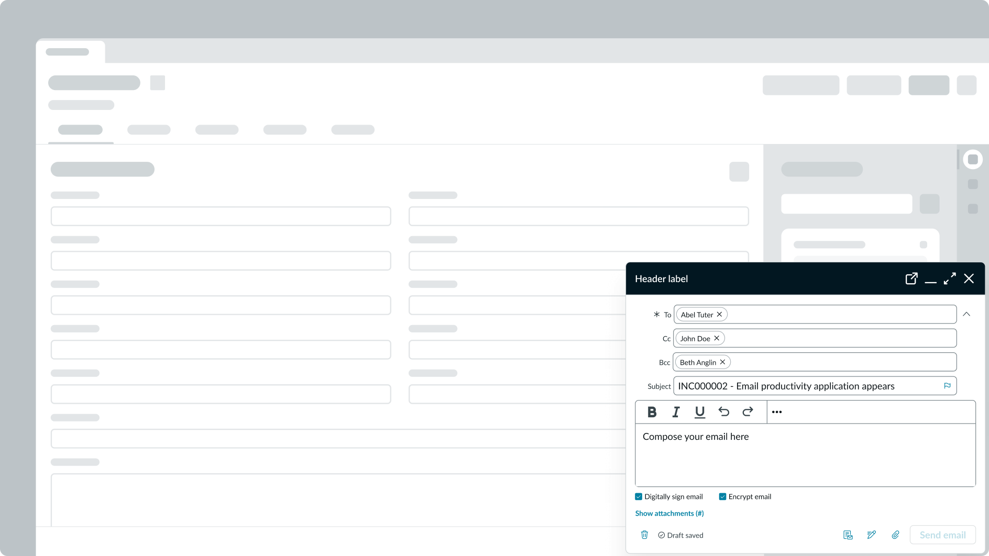Collapse the recipient fields with the chevron

(966, 314)
